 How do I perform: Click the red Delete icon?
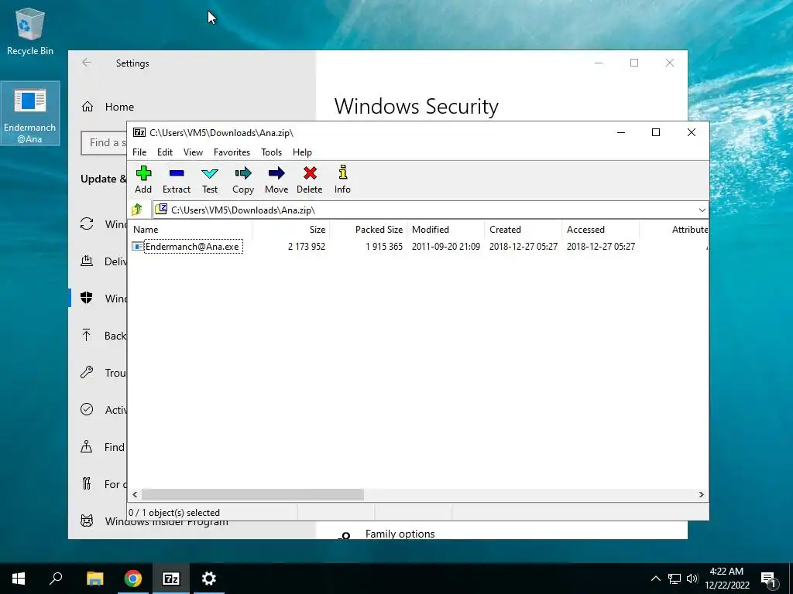[x=310, y=179]
